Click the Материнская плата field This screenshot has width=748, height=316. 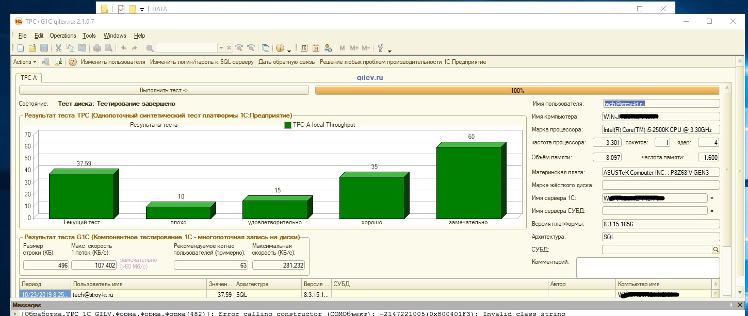661,172
